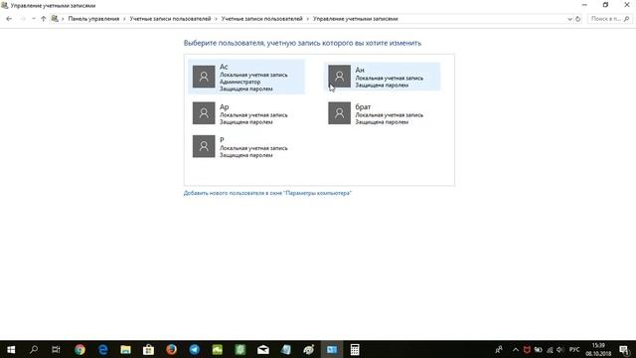Click the search magnifier in the search box

click(626, 19)
